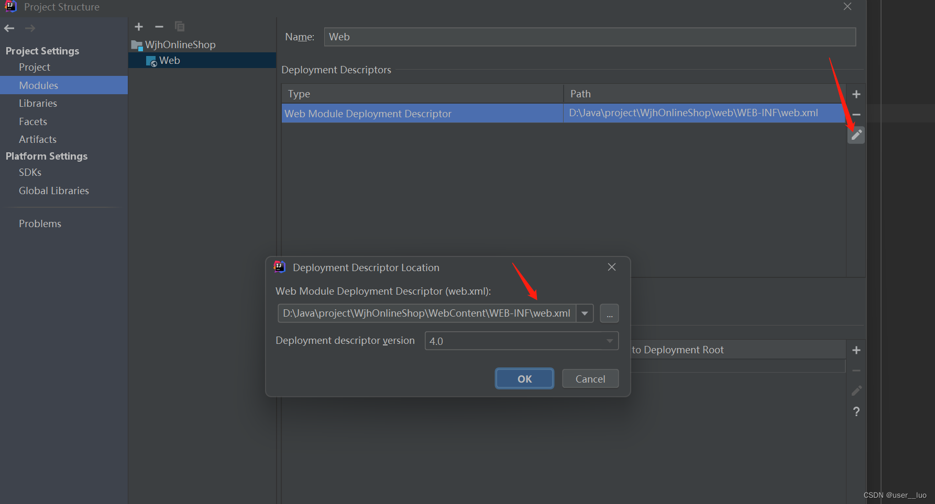
Task: Add a new module with the plus icon
Action: click(x=138, y=27)
